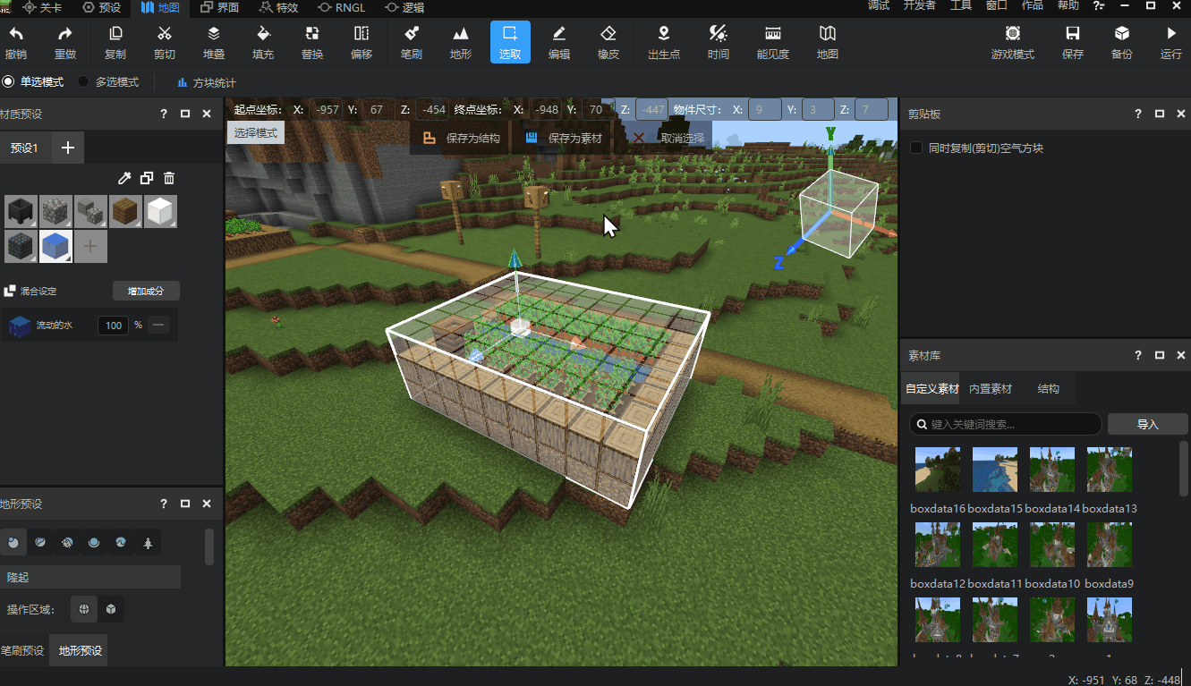Select the cube 操作区域 shape icon
Image resolution: width=1191 pixels, height=686 pixels.
[111, 609]
